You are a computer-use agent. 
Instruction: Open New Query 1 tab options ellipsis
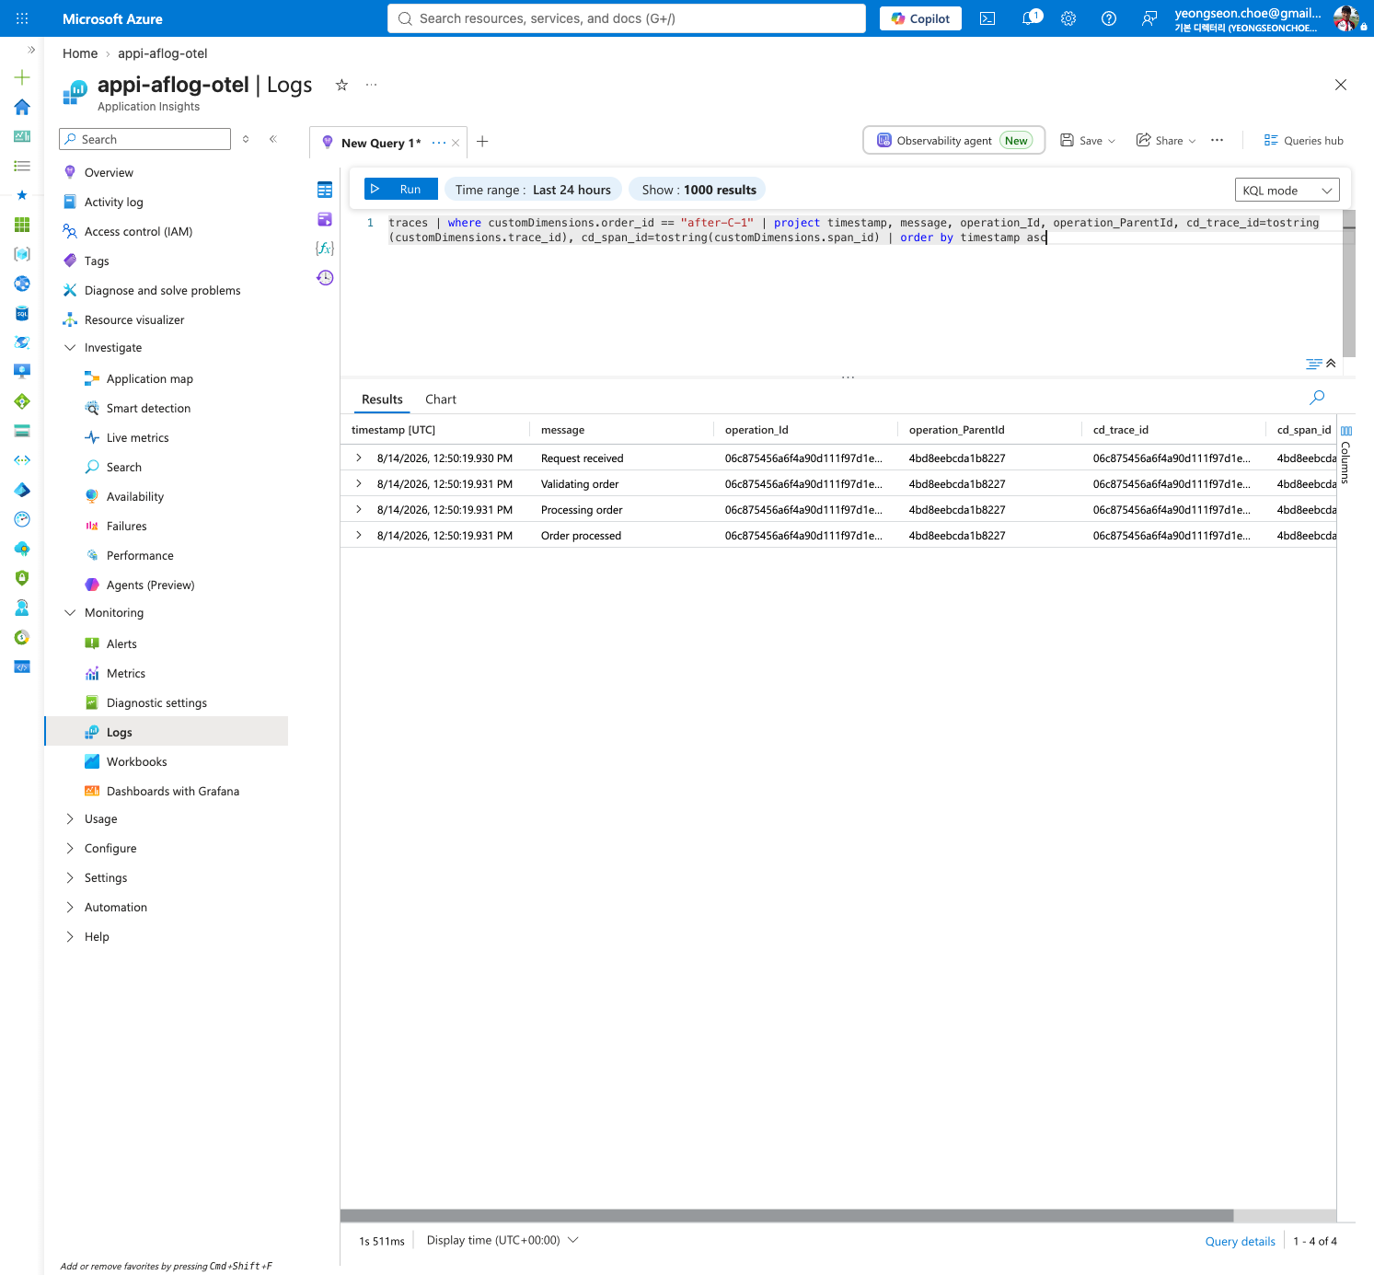[439, 143]
